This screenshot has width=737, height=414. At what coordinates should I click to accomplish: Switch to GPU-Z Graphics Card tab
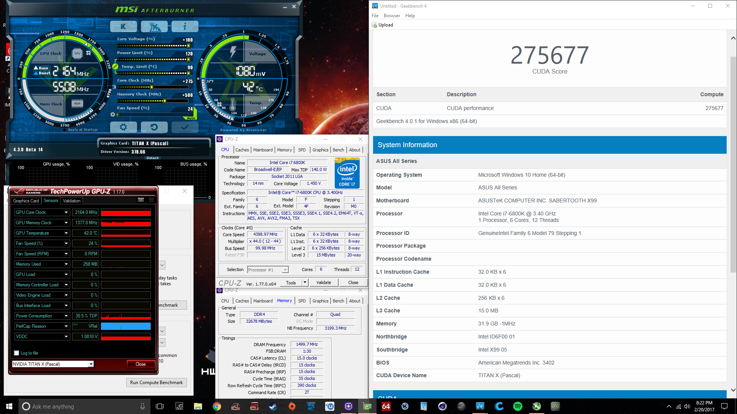26,201
